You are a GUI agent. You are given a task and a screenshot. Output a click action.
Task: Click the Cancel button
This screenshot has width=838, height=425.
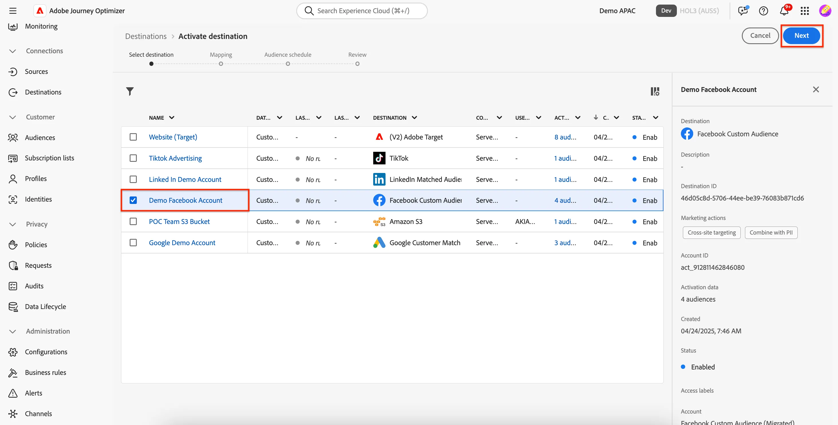coord(760,36)
